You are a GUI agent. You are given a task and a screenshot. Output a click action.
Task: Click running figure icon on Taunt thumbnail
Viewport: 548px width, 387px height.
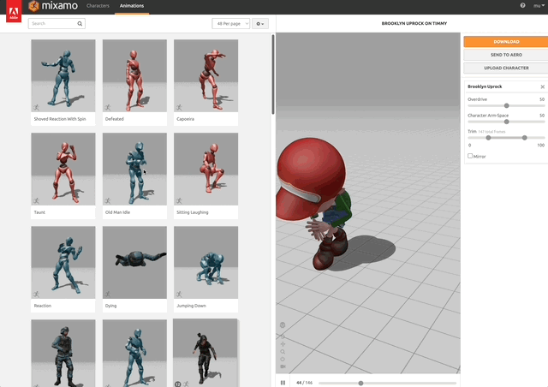(36, 200)
